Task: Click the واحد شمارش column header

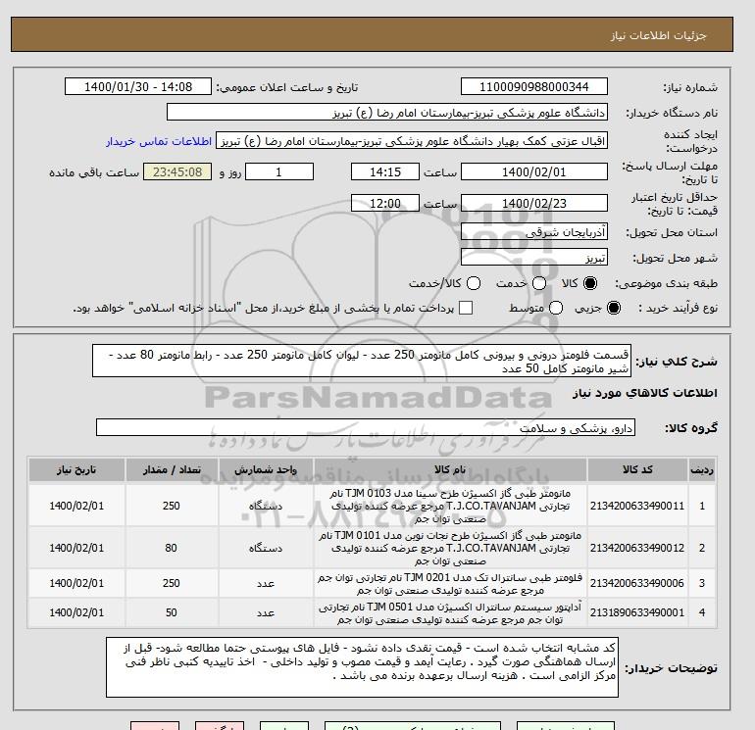Action: [266, 469]
